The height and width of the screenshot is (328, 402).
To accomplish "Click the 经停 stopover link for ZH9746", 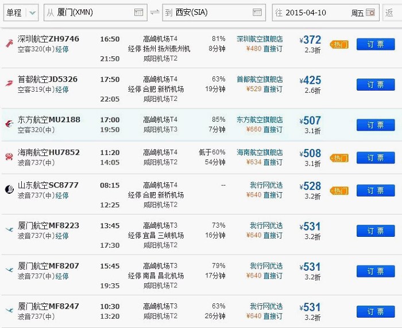I will tap(62, 49).
